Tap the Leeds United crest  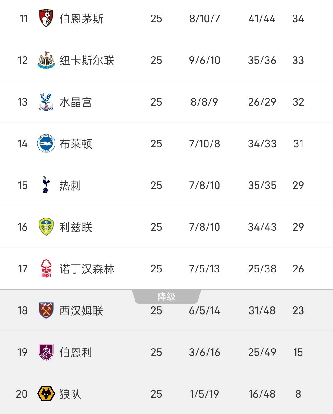point(46,227)
